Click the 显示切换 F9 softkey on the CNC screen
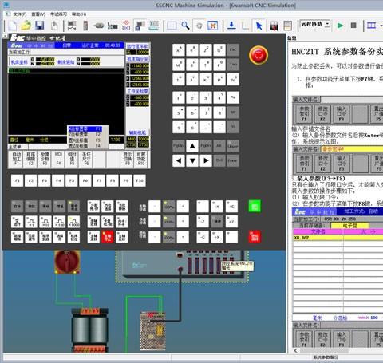Viewport: 383px width, 363px height. [x=128, y=159]
